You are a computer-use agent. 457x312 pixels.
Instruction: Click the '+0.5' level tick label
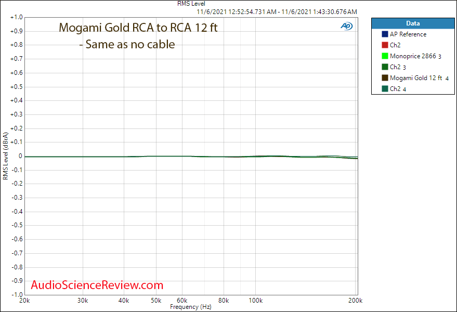(16, 87)
